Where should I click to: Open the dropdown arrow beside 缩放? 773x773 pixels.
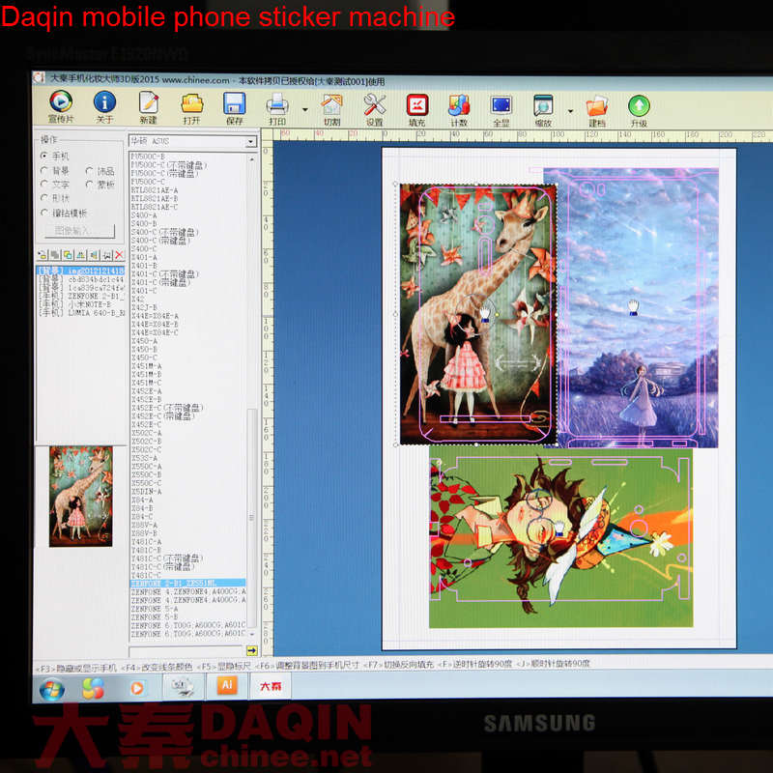570,111
